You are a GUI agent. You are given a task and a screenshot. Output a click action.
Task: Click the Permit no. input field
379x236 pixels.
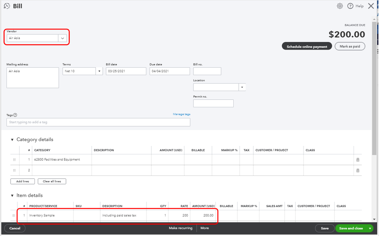coord(214,103)
